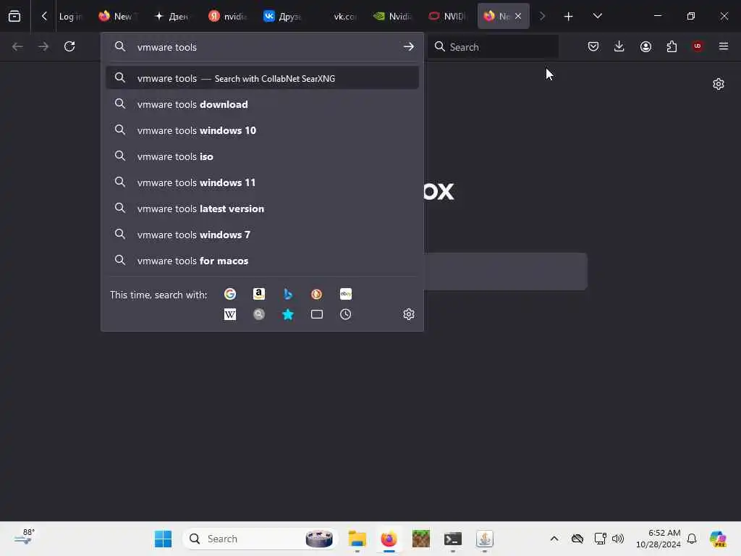This screenshot has width=741, height=556.
Task: Open the Extensions puzzle icon
Action: click(x=672, y=46)
